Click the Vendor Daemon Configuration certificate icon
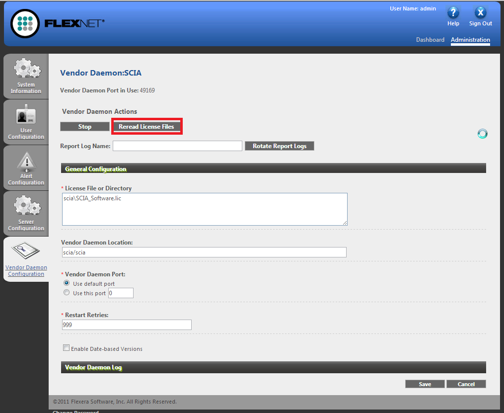This screenshot has height=413, width=504. tap(26, 251)
